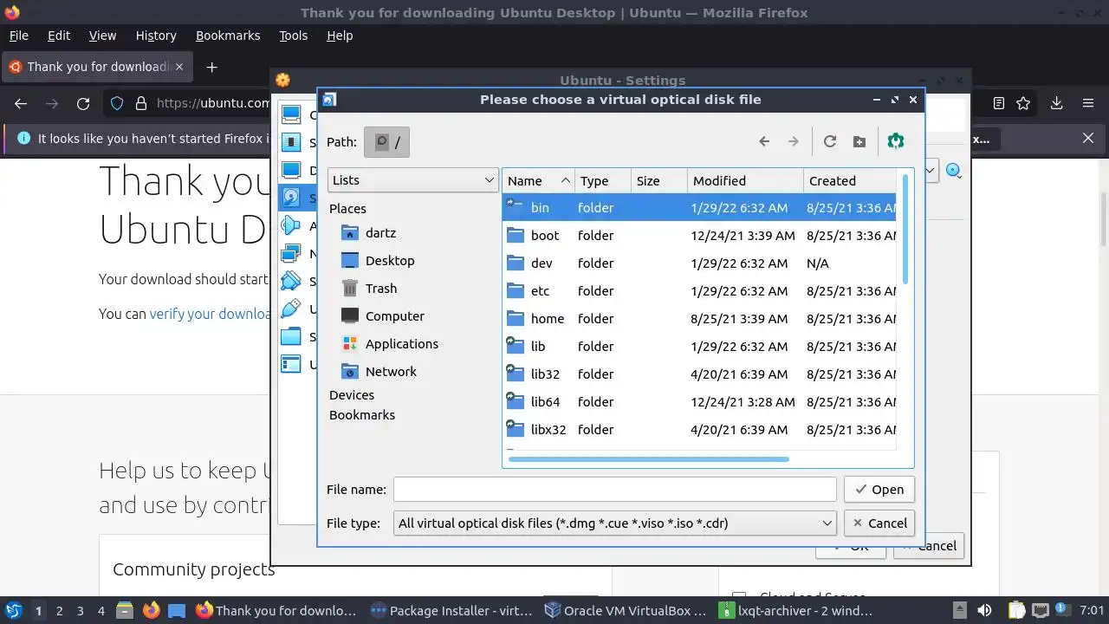Open Firefox History menu
The width and height of the screenshot is (1109, 624).
tap(156, 36)
